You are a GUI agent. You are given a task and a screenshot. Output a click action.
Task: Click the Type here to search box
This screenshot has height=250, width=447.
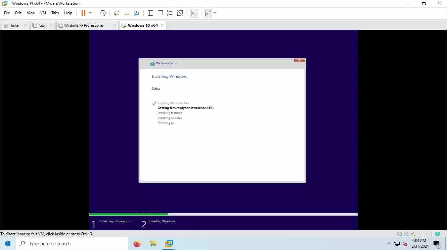[72, 243]
